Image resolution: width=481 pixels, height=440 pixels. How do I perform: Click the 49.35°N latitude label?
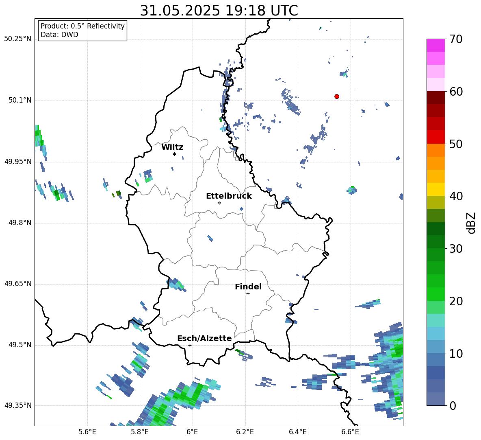[18, 405]
